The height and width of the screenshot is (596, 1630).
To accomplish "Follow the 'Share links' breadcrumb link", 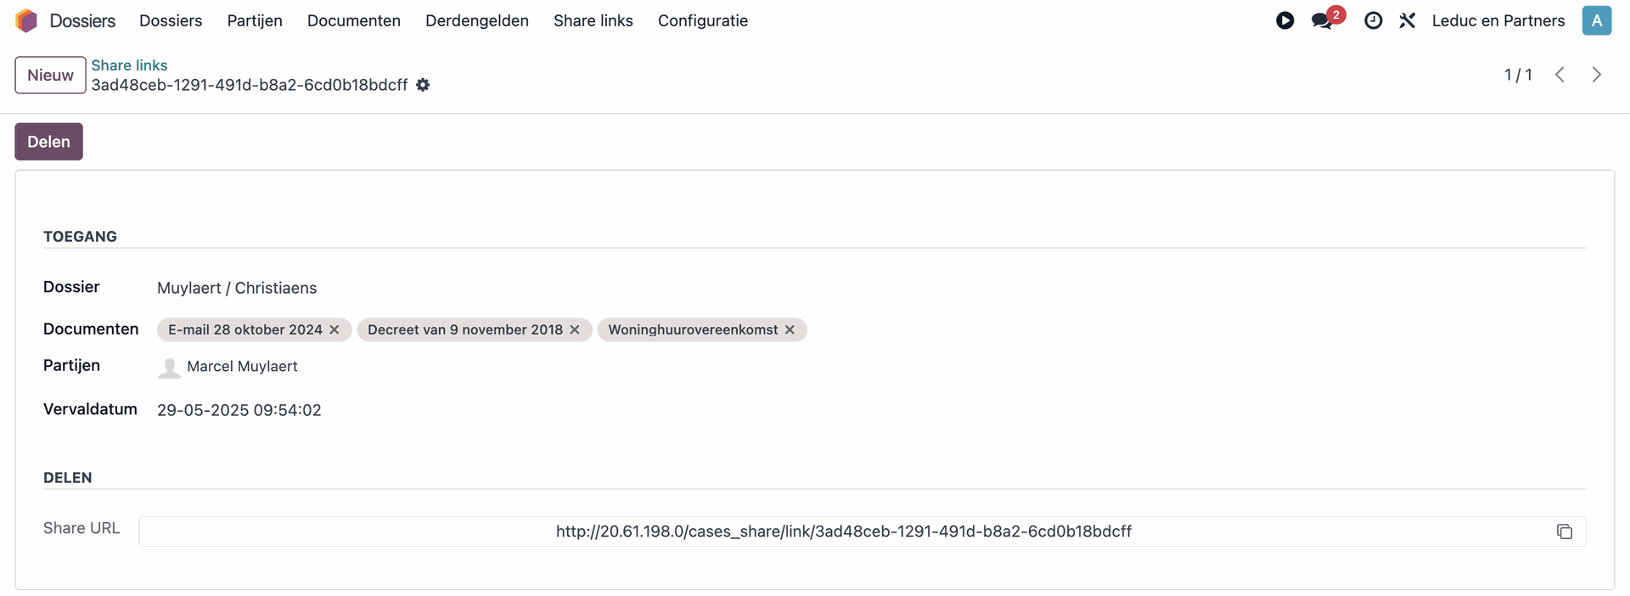I will pos(129,65).
